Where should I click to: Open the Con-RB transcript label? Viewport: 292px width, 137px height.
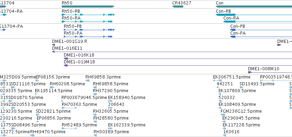[x=223, y=11]
